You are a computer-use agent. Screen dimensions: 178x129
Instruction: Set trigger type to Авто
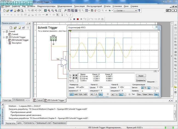pyautogui.click(x=151, y=94)
